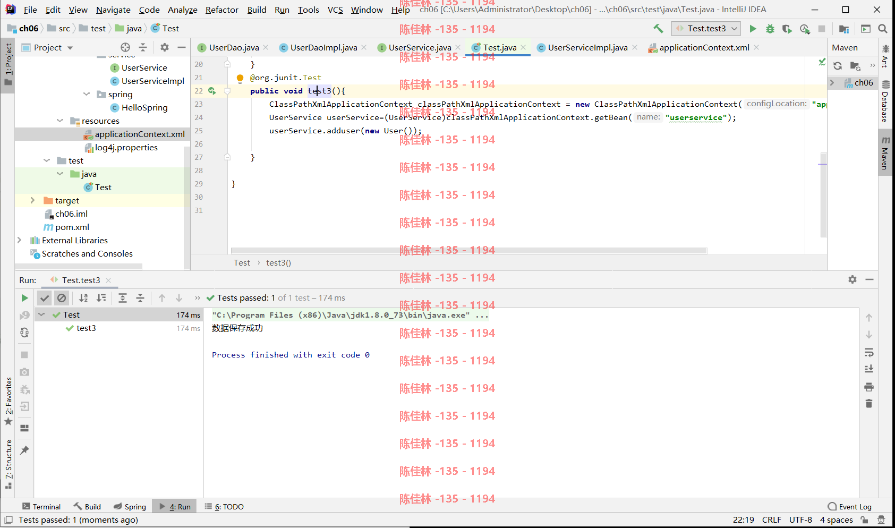The image size is (895, 528).
Task: Run Test.test3 with green play icon
Action: tap(753, 29)
